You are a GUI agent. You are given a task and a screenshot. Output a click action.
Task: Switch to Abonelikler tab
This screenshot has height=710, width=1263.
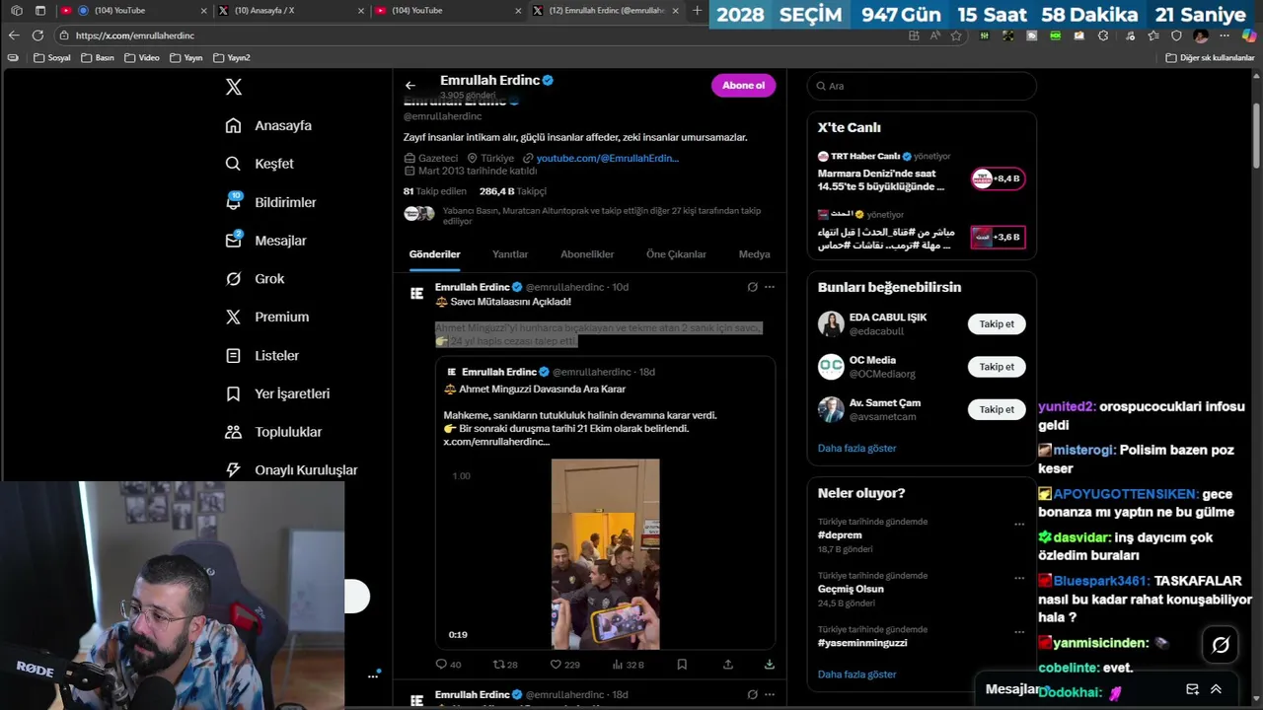click(587, 254)
